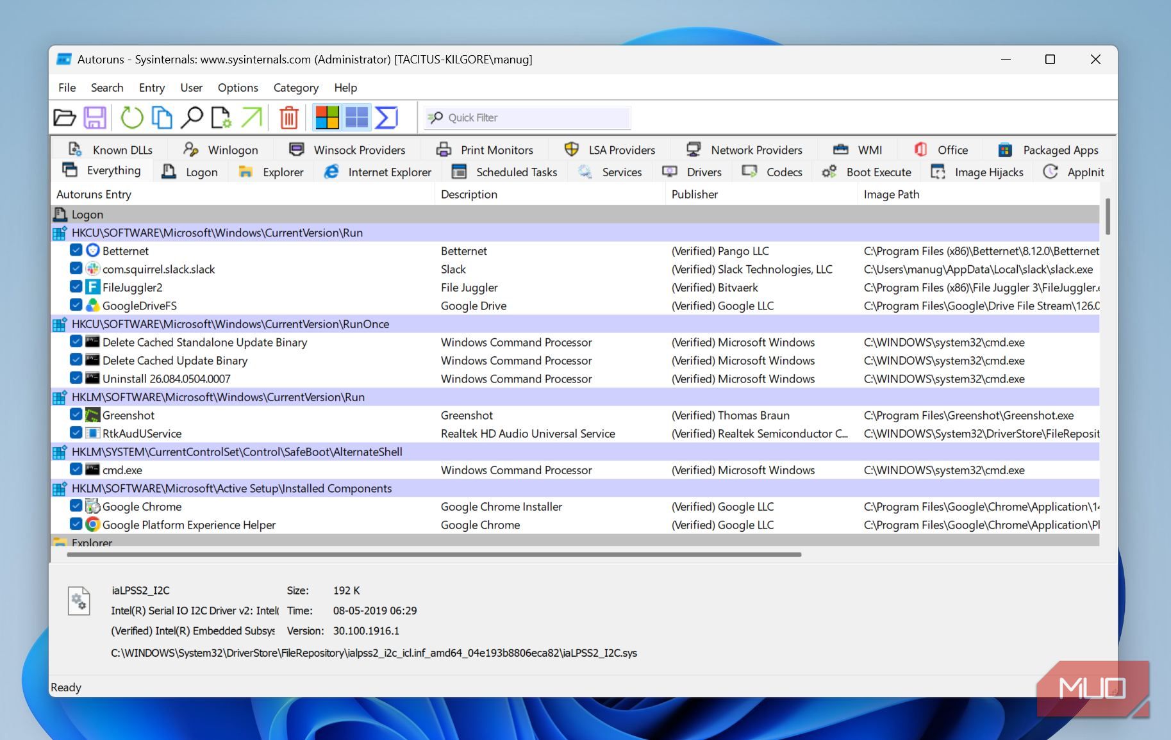Open the Search menu
Screen dimensions: 1171x740
[x=107, y=88]
